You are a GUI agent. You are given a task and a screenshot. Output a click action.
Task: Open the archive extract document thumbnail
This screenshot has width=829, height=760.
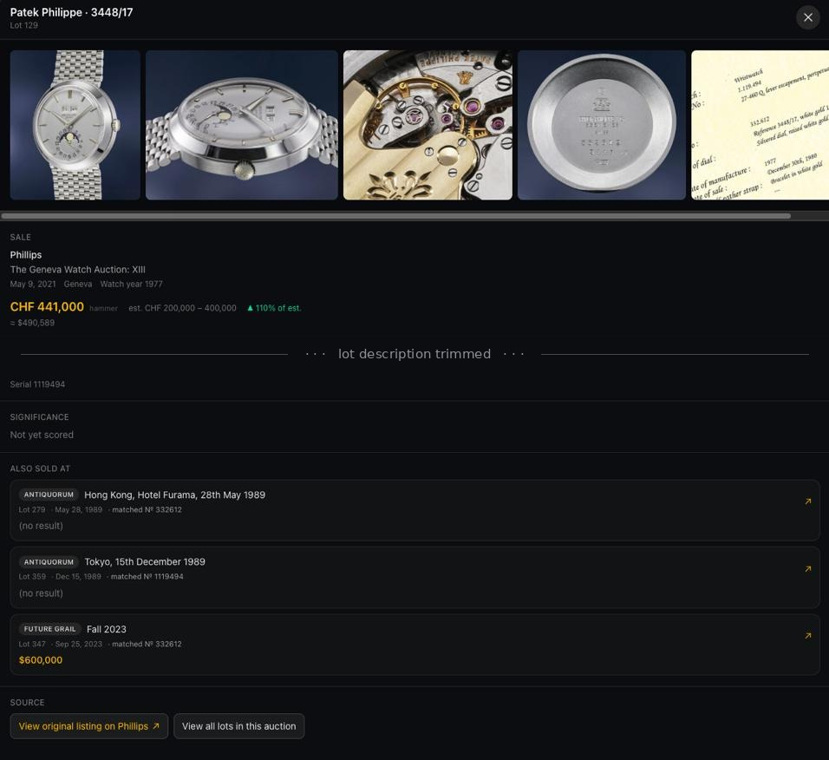point(760,125)
